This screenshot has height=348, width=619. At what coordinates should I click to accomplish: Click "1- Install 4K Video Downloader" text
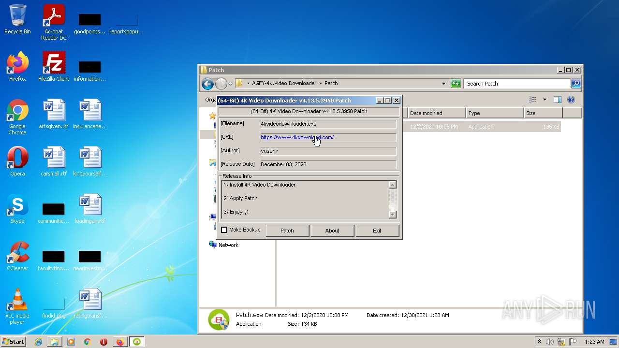259,185
